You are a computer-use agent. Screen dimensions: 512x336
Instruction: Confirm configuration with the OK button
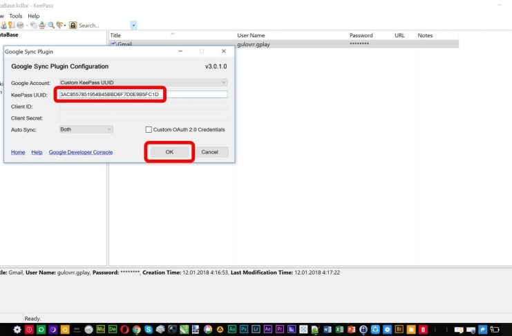pos(169,152)
